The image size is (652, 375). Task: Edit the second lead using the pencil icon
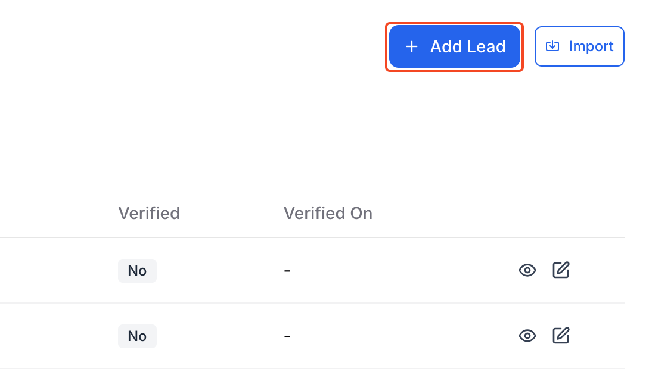[x=561, y=335]
